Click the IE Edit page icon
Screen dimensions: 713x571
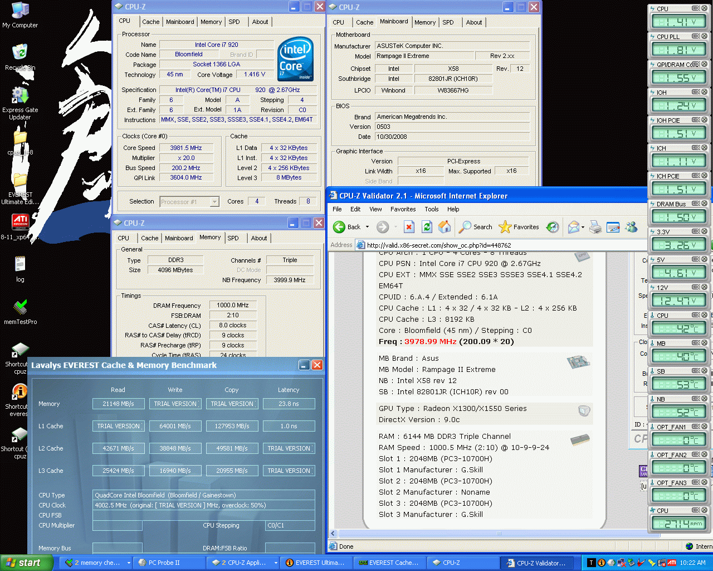click(x=613, y=227)
